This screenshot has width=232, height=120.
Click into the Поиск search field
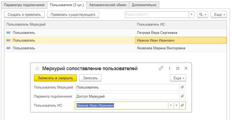(157, 15)
